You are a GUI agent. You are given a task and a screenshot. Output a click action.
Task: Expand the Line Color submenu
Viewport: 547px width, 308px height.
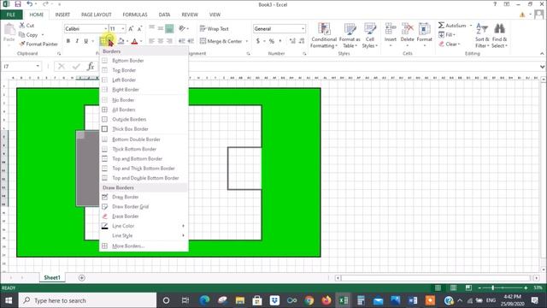[144, 226]
